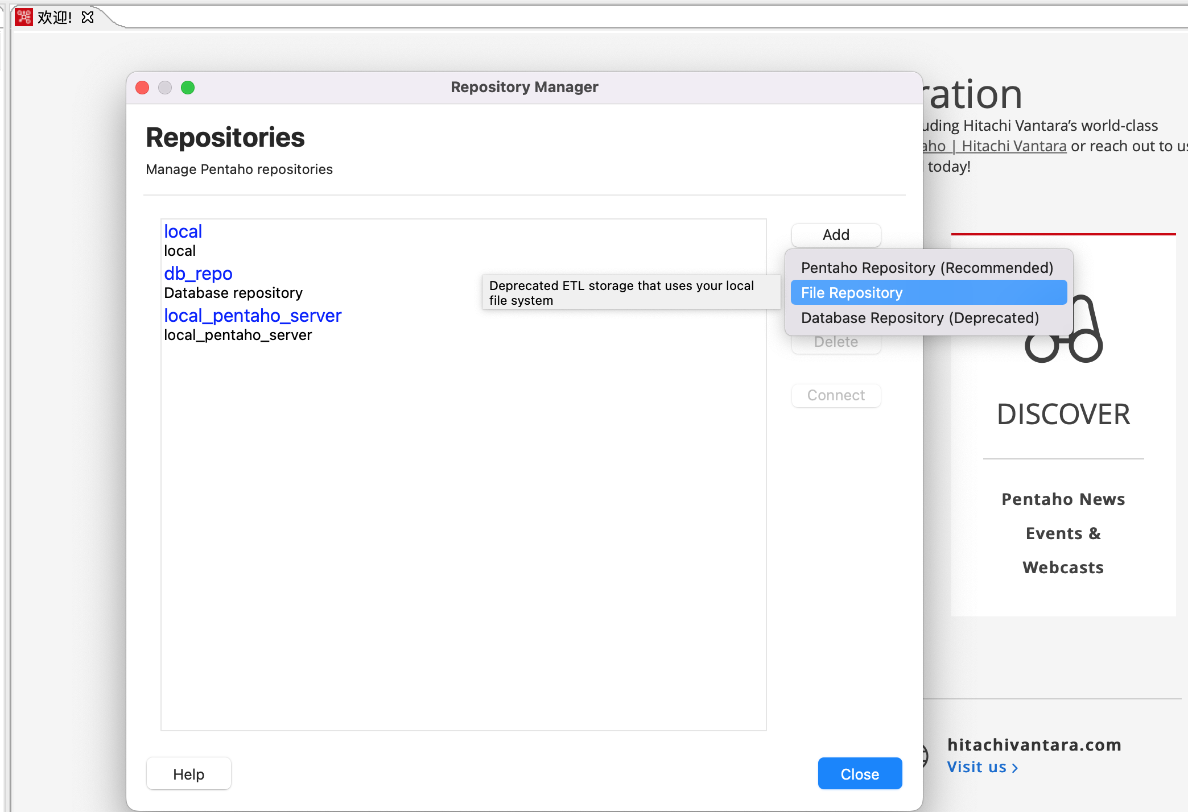
Task: Click the Pentaho logo icon on welcome tab
Action: (23, 17)
